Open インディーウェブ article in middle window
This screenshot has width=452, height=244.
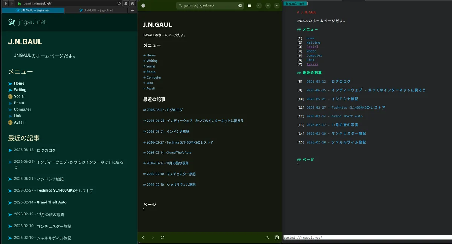click(x=193, y=121)
